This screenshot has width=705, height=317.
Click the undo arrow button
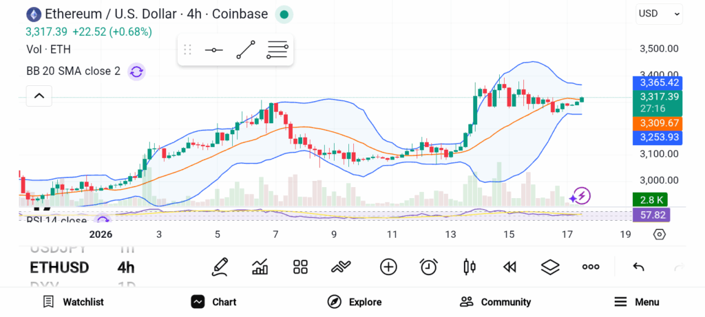638,267
